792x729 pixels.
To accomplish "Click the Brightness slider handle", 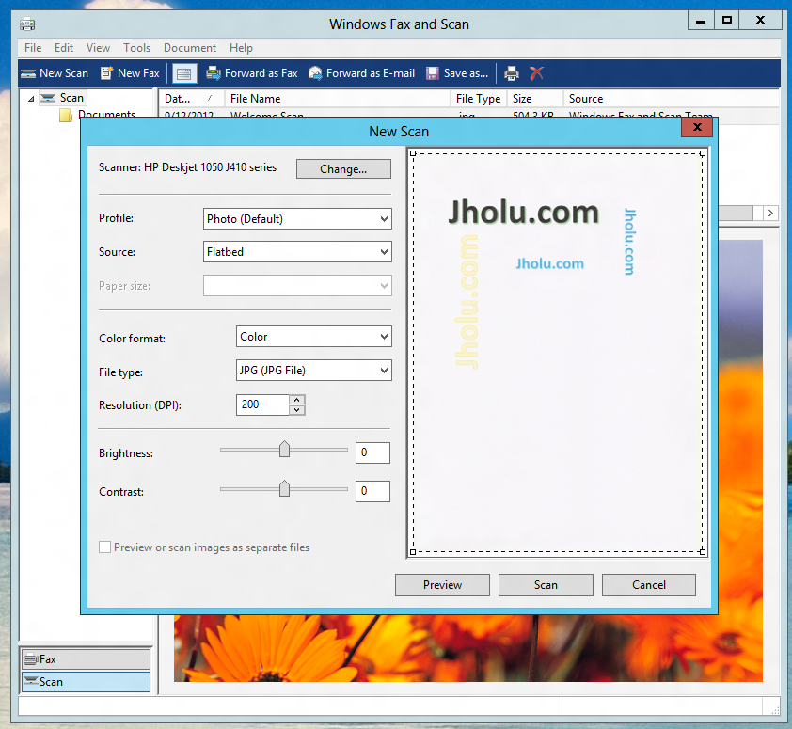I will [x=284, y=449].
